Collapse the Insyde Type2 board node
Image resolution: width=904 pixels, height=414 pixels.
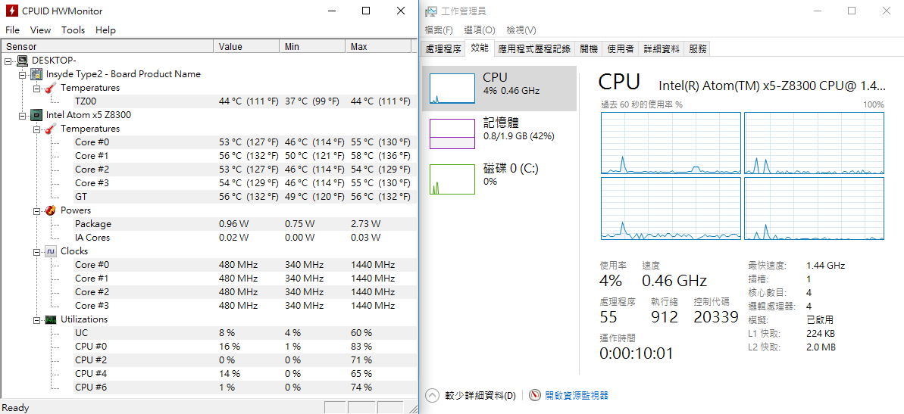(x=23, y=74)
